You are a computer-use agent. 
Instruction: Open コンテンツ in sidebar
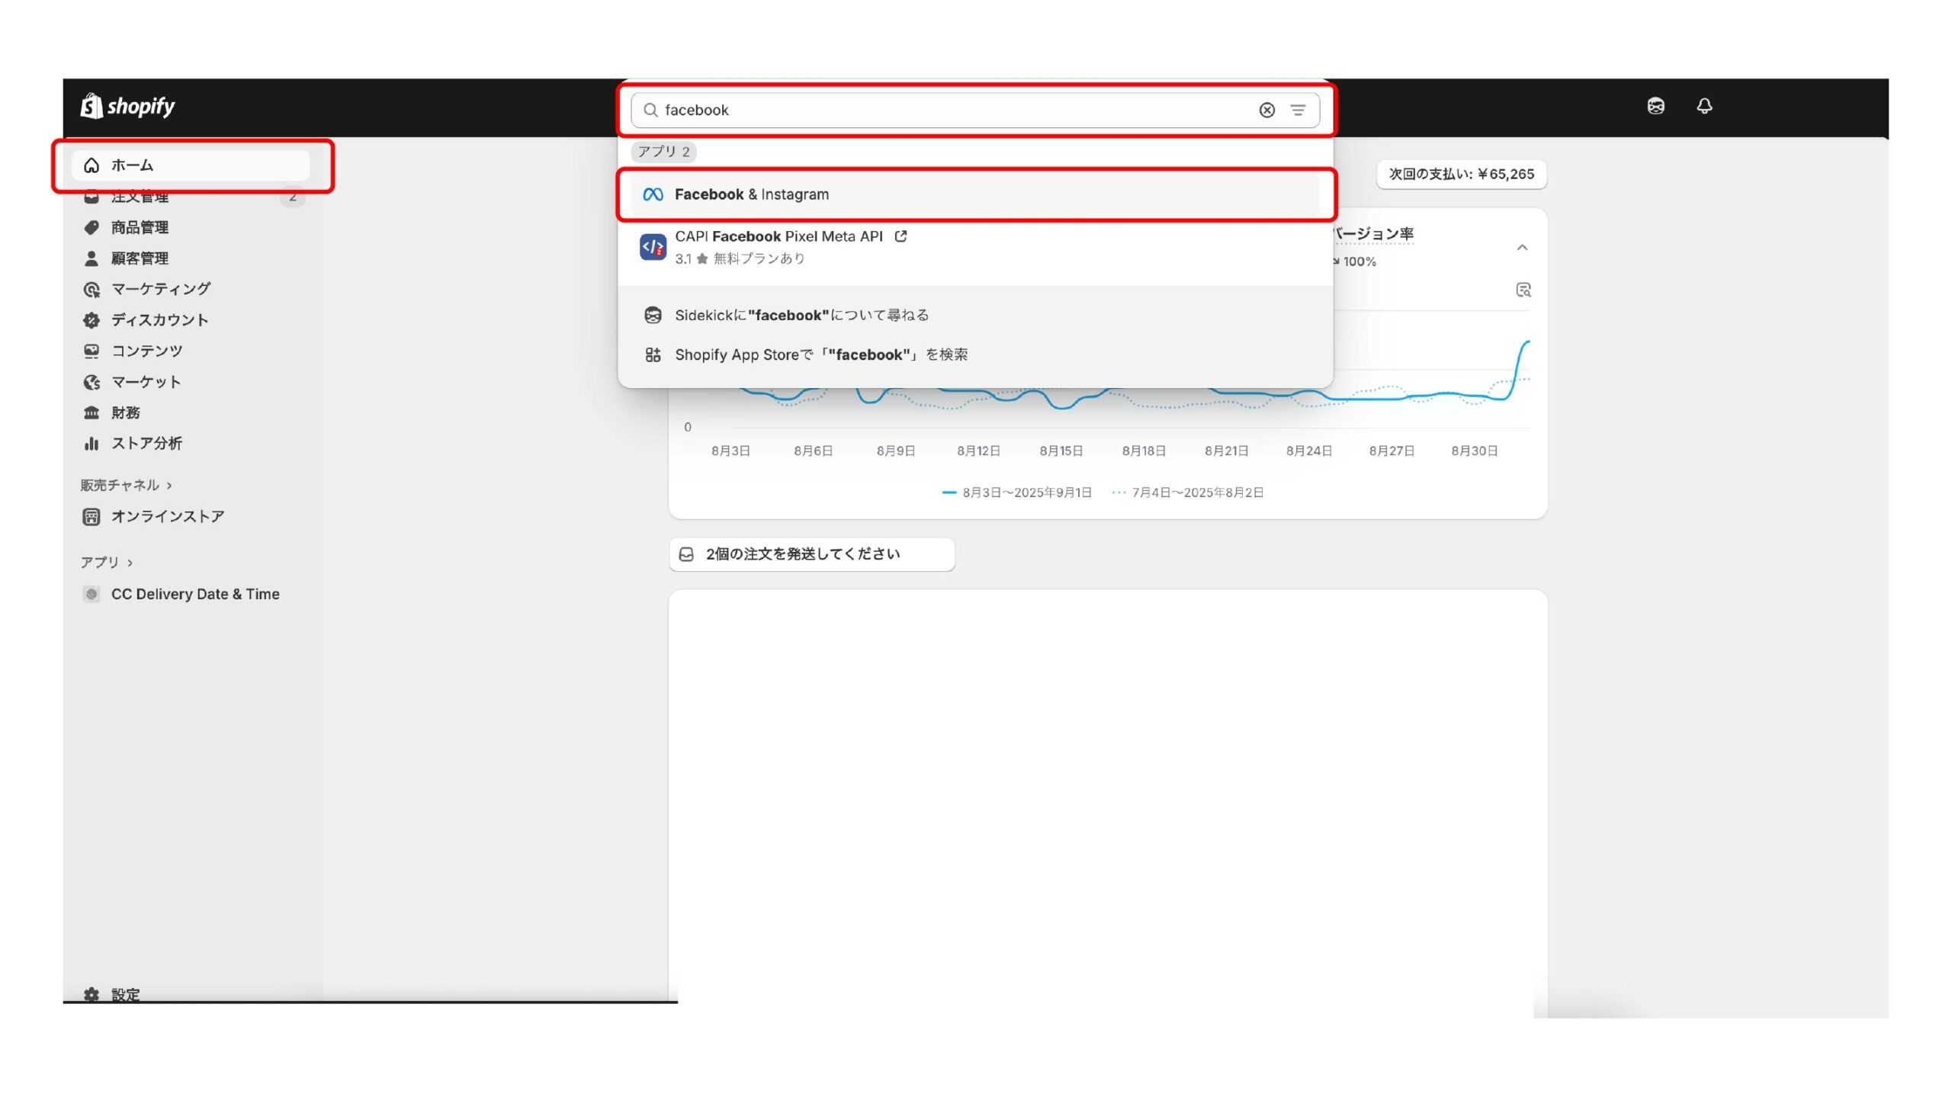point(191,351)
